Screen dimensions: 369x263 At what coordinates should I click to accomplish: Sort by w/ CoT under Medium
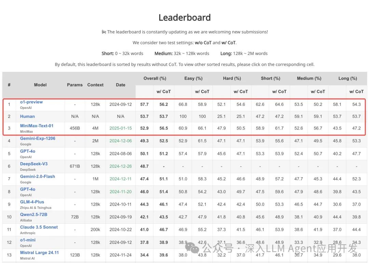tap(318, 92)
